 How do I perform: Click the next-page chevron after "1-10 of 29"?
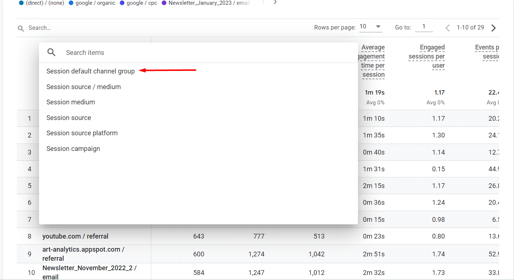click(x=493, y=28)
